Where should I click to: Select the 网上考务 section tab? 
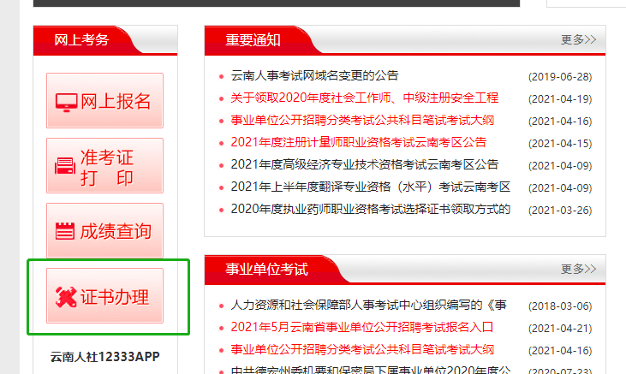pyautogui.click(x=81, y=39)
